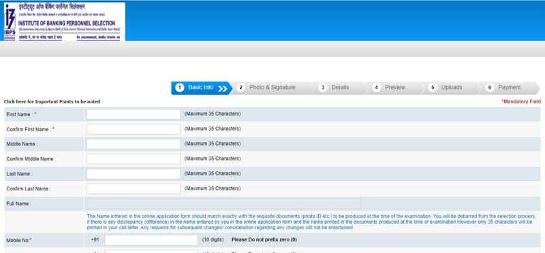Go to the Photo & Signature step
The width and height of the screenshot is (545, 253).
272,88
